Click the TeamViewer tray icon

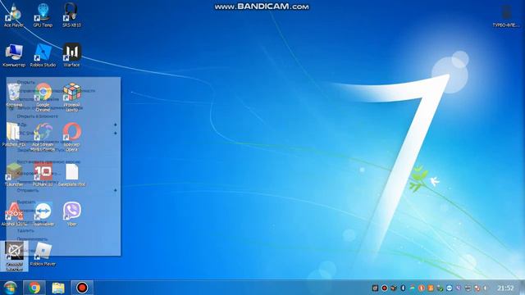point(450,288)
